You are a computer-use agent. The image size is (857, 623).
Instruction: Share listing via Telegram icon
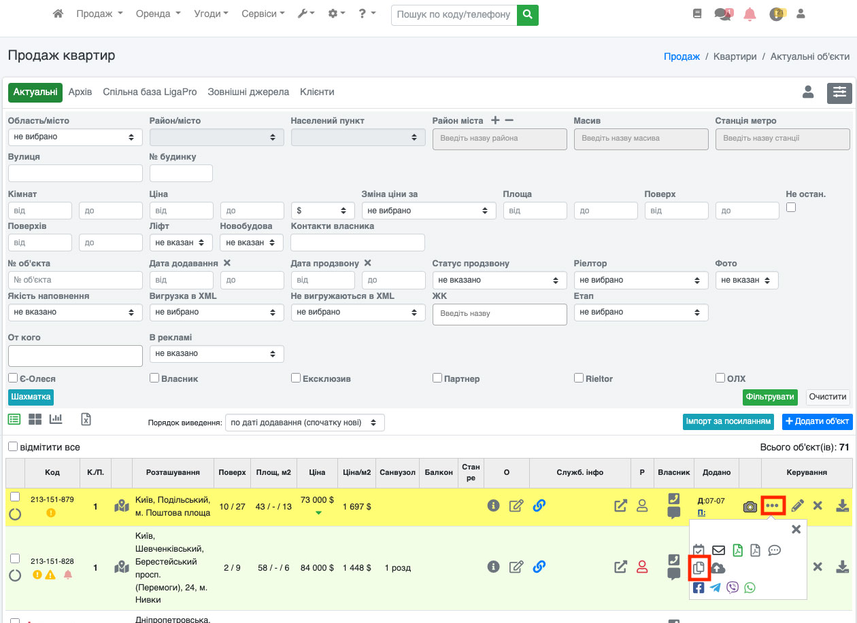tap(716, 588)
